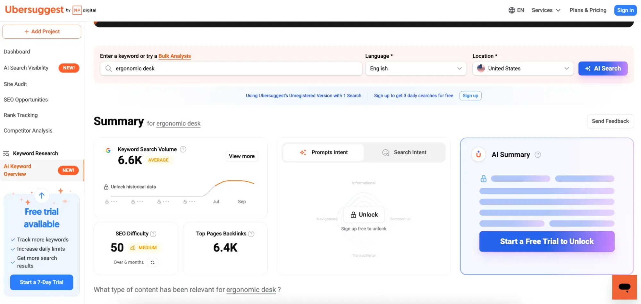Click the Google icon beside Keyword Search Volume

[108, 150]
